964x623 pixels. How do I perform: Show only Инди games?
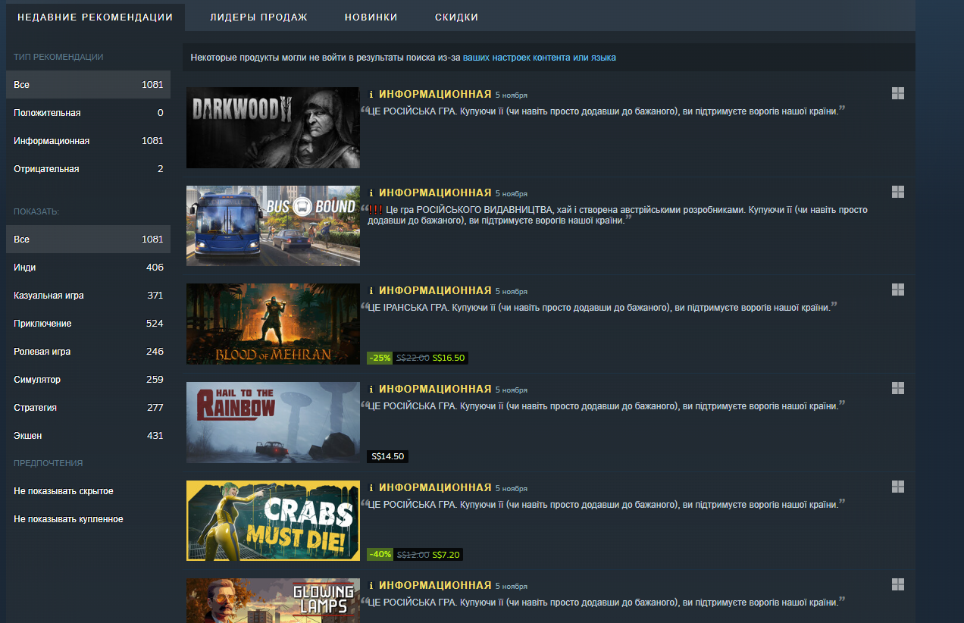pos(88,268)
